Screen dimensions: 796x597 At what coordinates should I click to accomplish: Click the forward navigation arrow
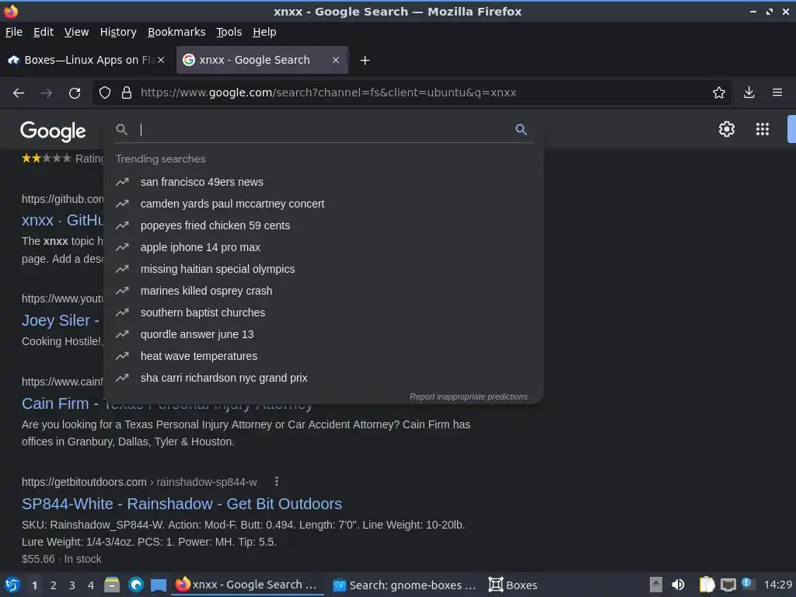tap(47, 93)
